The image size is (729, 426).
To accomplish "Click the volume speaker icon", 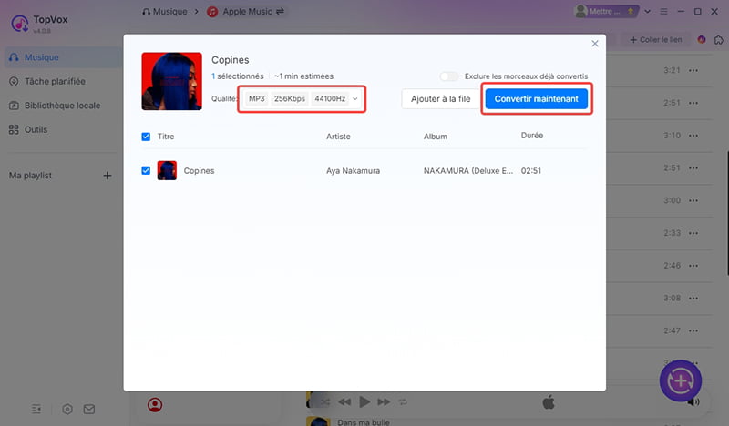I will [x=694, y=401].
